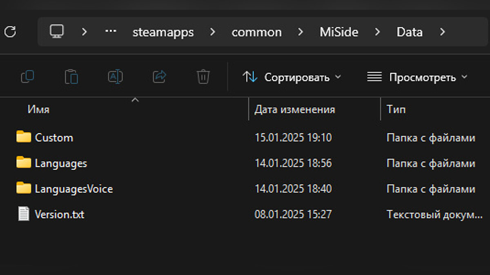Select the Version.txt document icon
Image resolution: width=490 pixels, height=275 pixels.
[24, 214]
